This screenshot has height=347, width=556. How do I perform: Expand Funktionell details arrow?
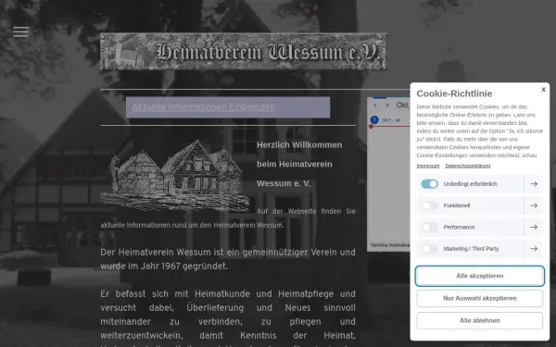(x=534, y=205)
